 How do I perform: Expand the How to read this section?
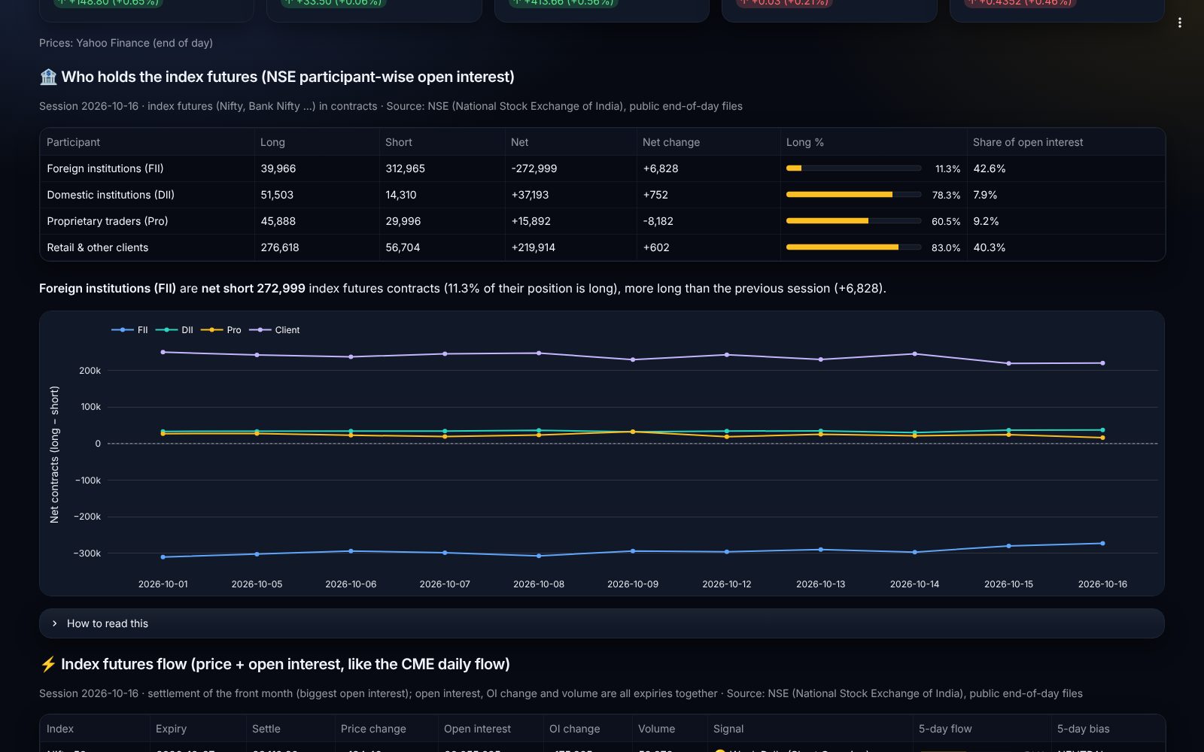[x=601, y=623]
